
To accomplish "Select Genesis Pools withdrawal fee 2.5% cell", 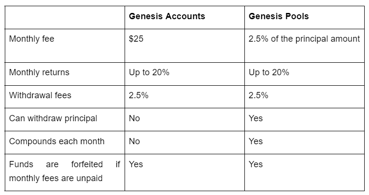I will 258,95.
